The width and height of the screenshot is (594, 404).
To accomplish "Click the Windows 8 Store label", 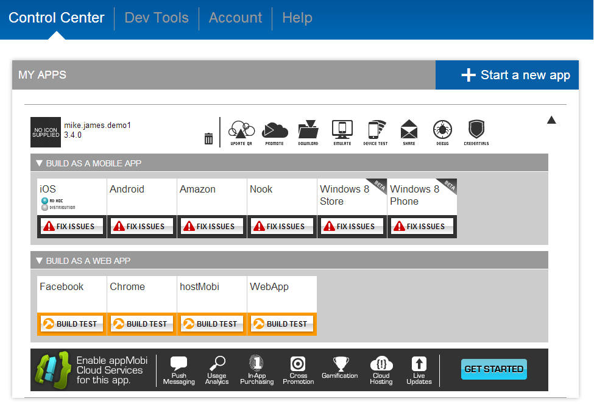I will coord(344,195).
